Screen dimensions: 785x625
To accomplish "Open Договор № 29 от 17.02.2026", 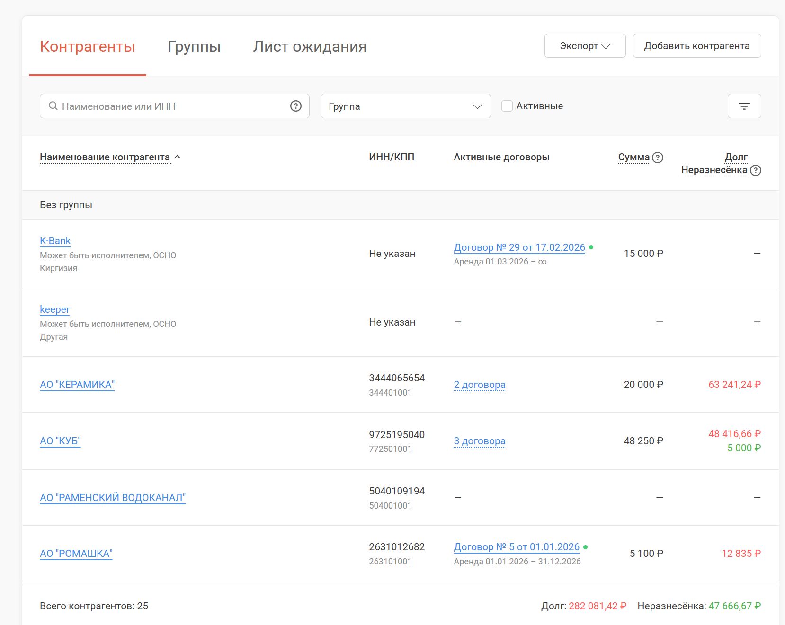I will pos(519,247).
